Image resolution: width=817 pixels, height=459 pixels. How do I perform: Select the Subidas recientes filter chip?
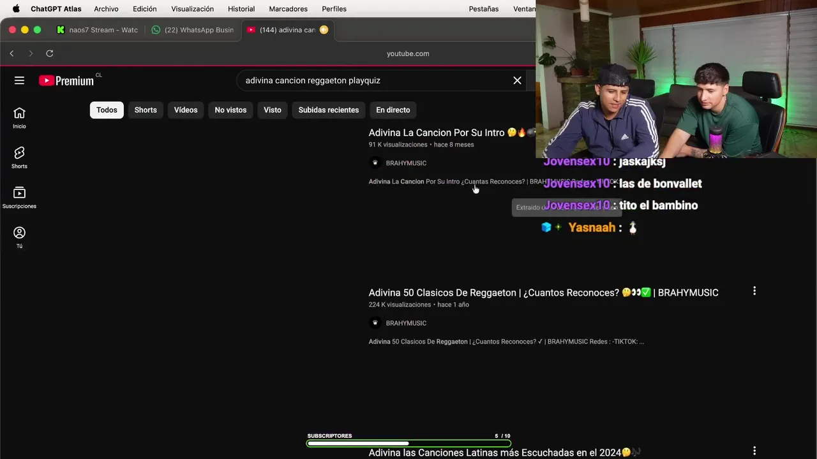coord(329,110)
